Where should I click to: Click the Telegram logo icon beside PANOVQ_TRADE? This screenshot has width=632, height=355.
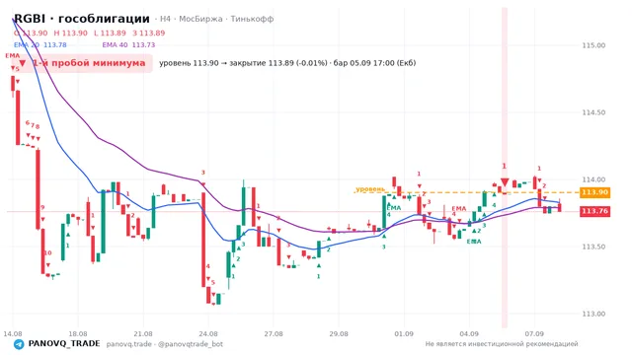(19, 344)
